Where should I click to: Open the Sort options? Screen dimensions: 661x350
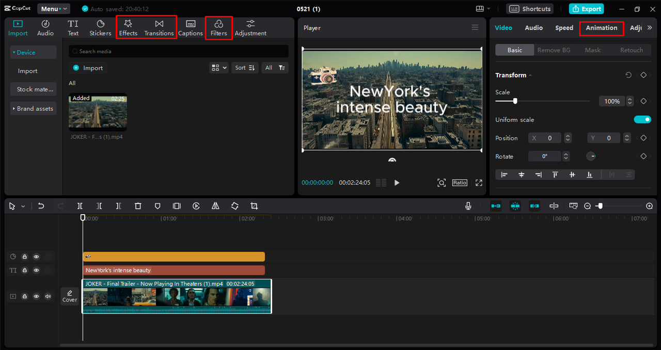point(245,68)
